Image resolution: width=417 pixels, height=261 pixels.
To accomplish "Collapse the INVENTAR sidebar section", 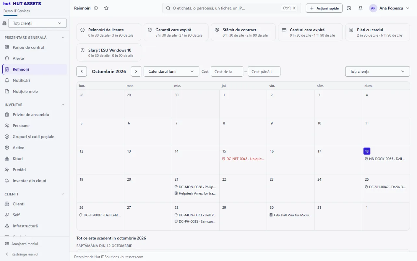I will pyautogui.click(x=63, y=105).
